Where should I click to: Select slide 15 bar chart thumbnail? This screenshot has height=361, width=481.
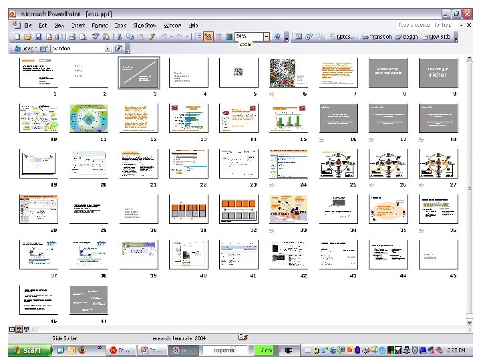point(289,118)
